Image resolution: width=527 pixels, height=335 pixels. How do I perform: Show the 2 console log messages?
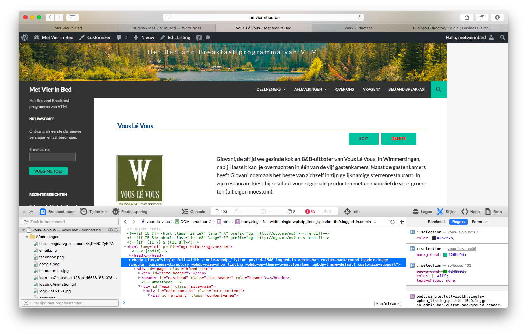click(291, 212)
